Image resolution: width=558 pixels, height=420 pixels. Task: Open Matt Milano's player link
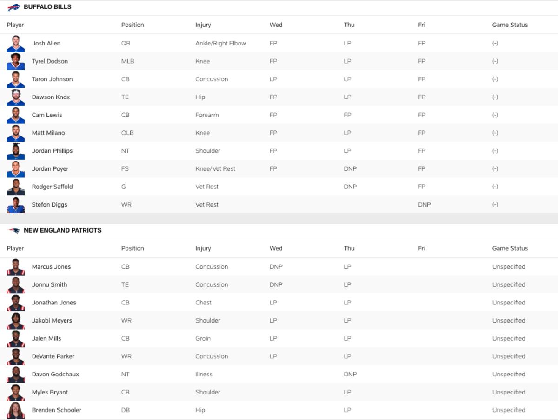coord(48,133)
